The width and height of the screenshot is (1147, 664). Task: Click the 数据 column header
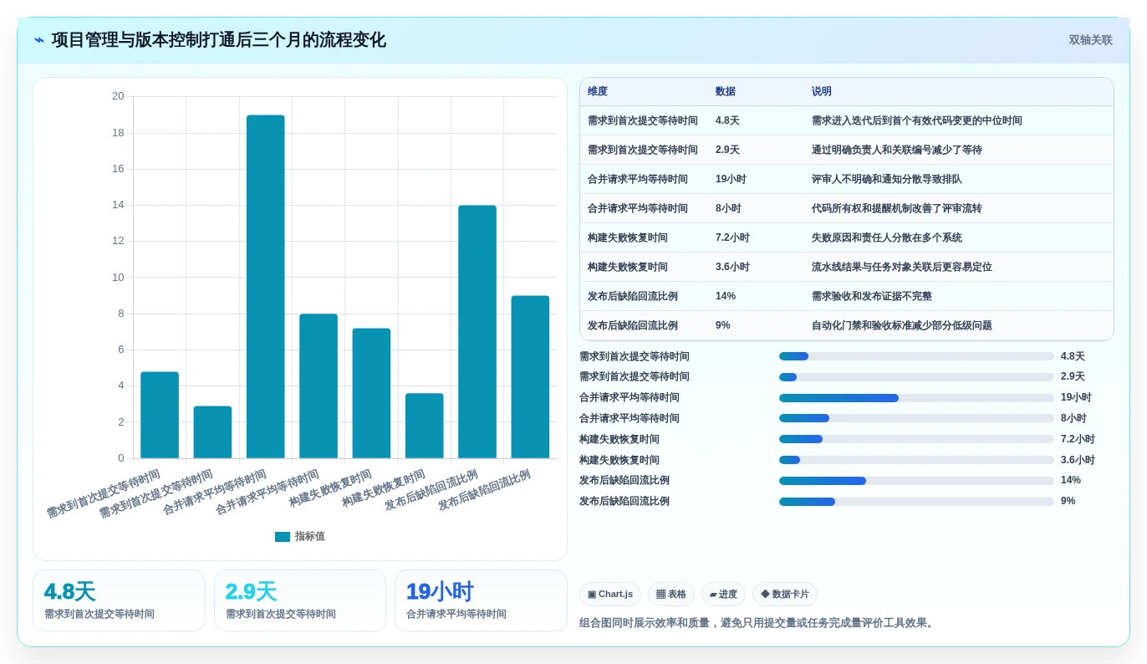pyautogui.click(x=726, y=92)
